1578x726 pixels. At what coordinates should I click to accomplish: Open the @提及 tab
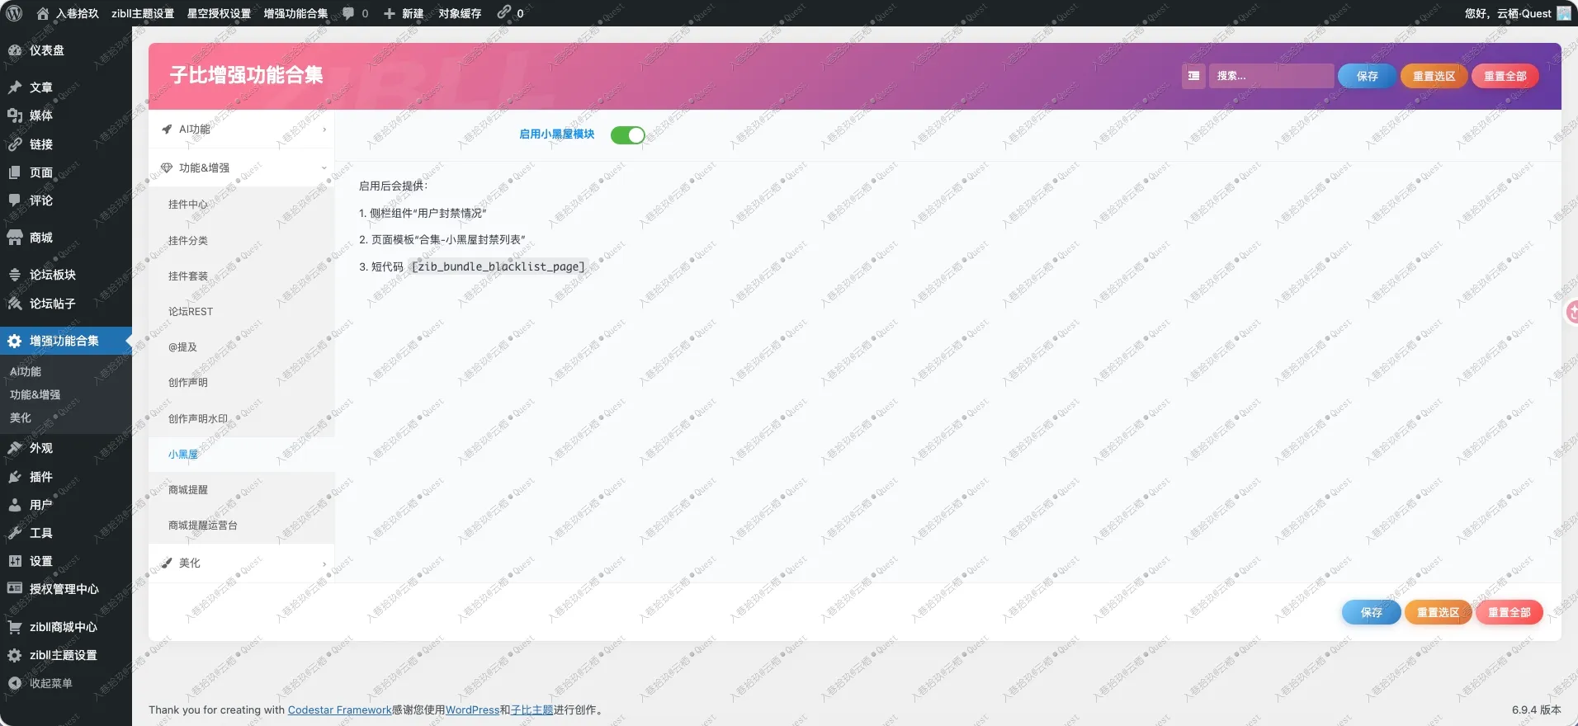point(242,347)
